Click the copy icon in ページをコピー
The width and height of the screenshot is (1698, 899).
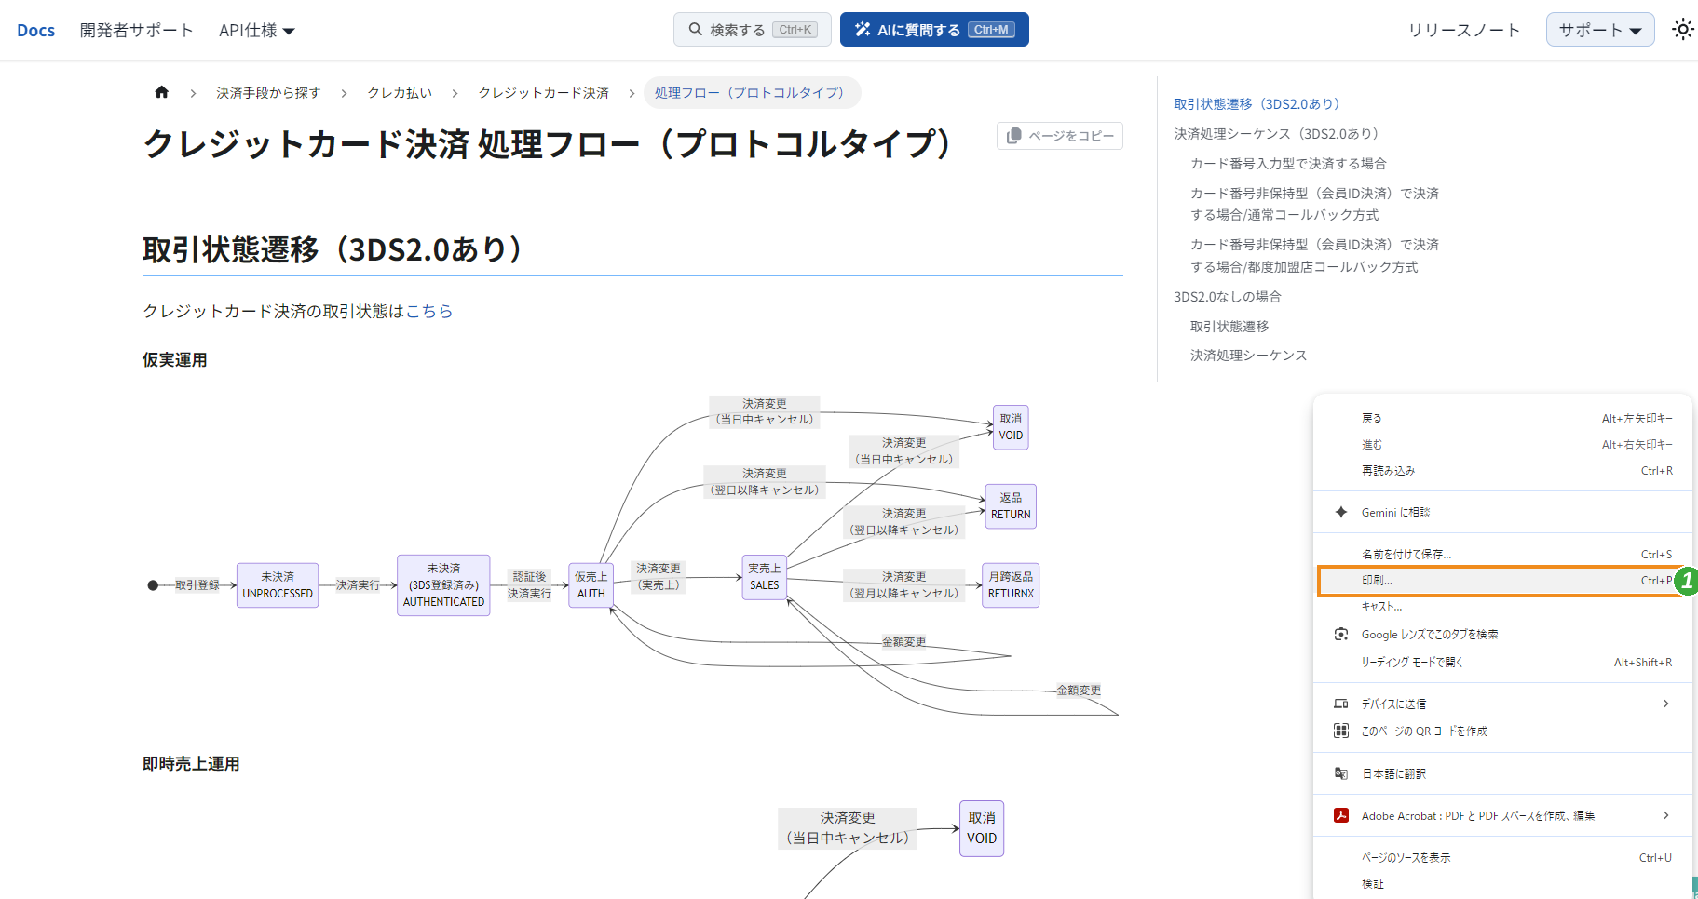tap(1014, 136)
